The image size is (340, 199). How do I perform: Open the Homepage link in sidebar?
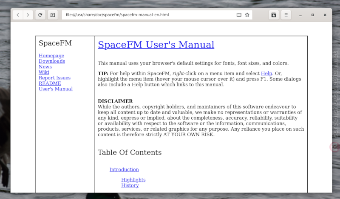pos(51,56)
